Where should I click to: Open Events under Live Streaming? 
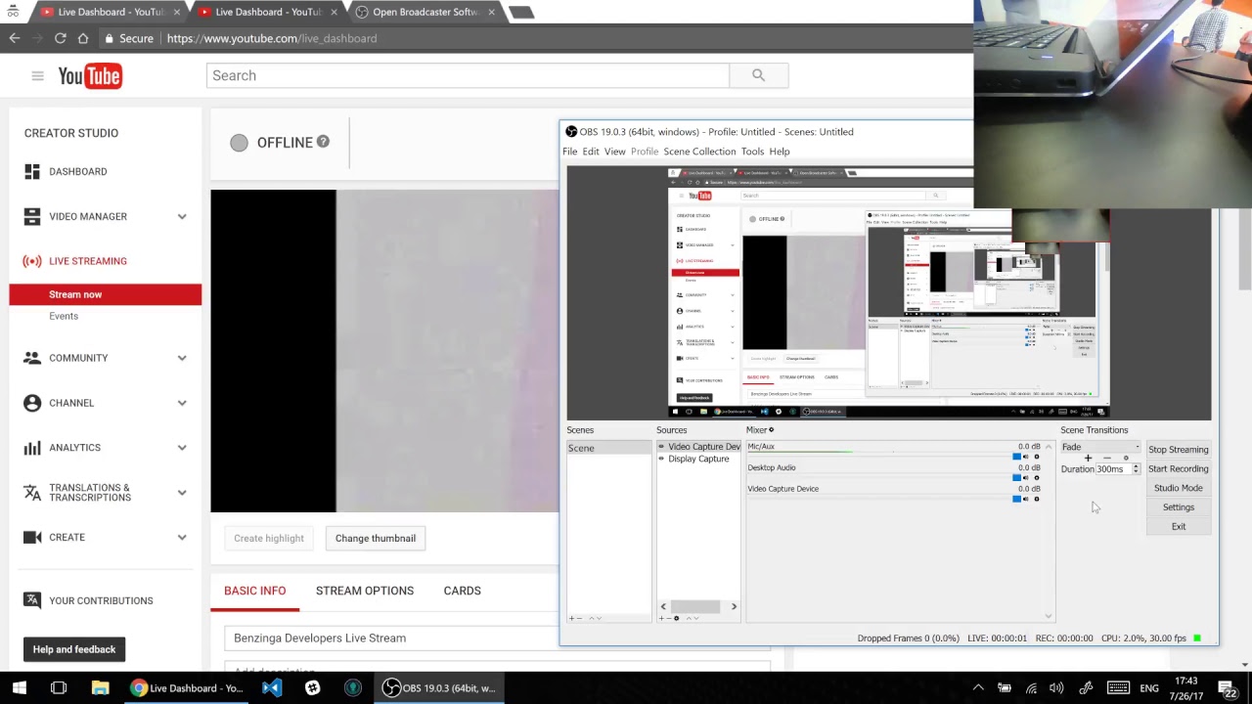coord(64,316)
